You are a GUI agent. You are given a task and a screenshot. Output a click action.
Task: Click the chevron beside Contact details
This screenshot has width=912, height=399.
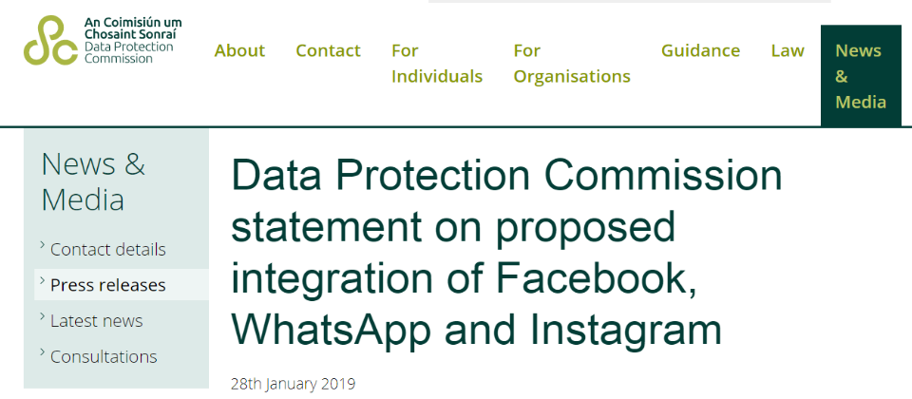point(43,245)
